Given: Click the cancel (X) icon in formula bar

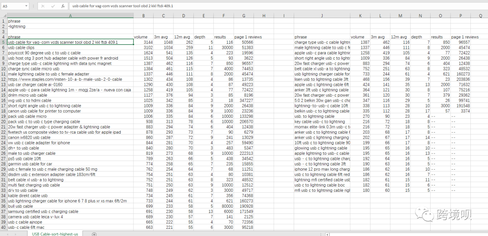Looking at the screenshot, I should click(x=43, y=6).
